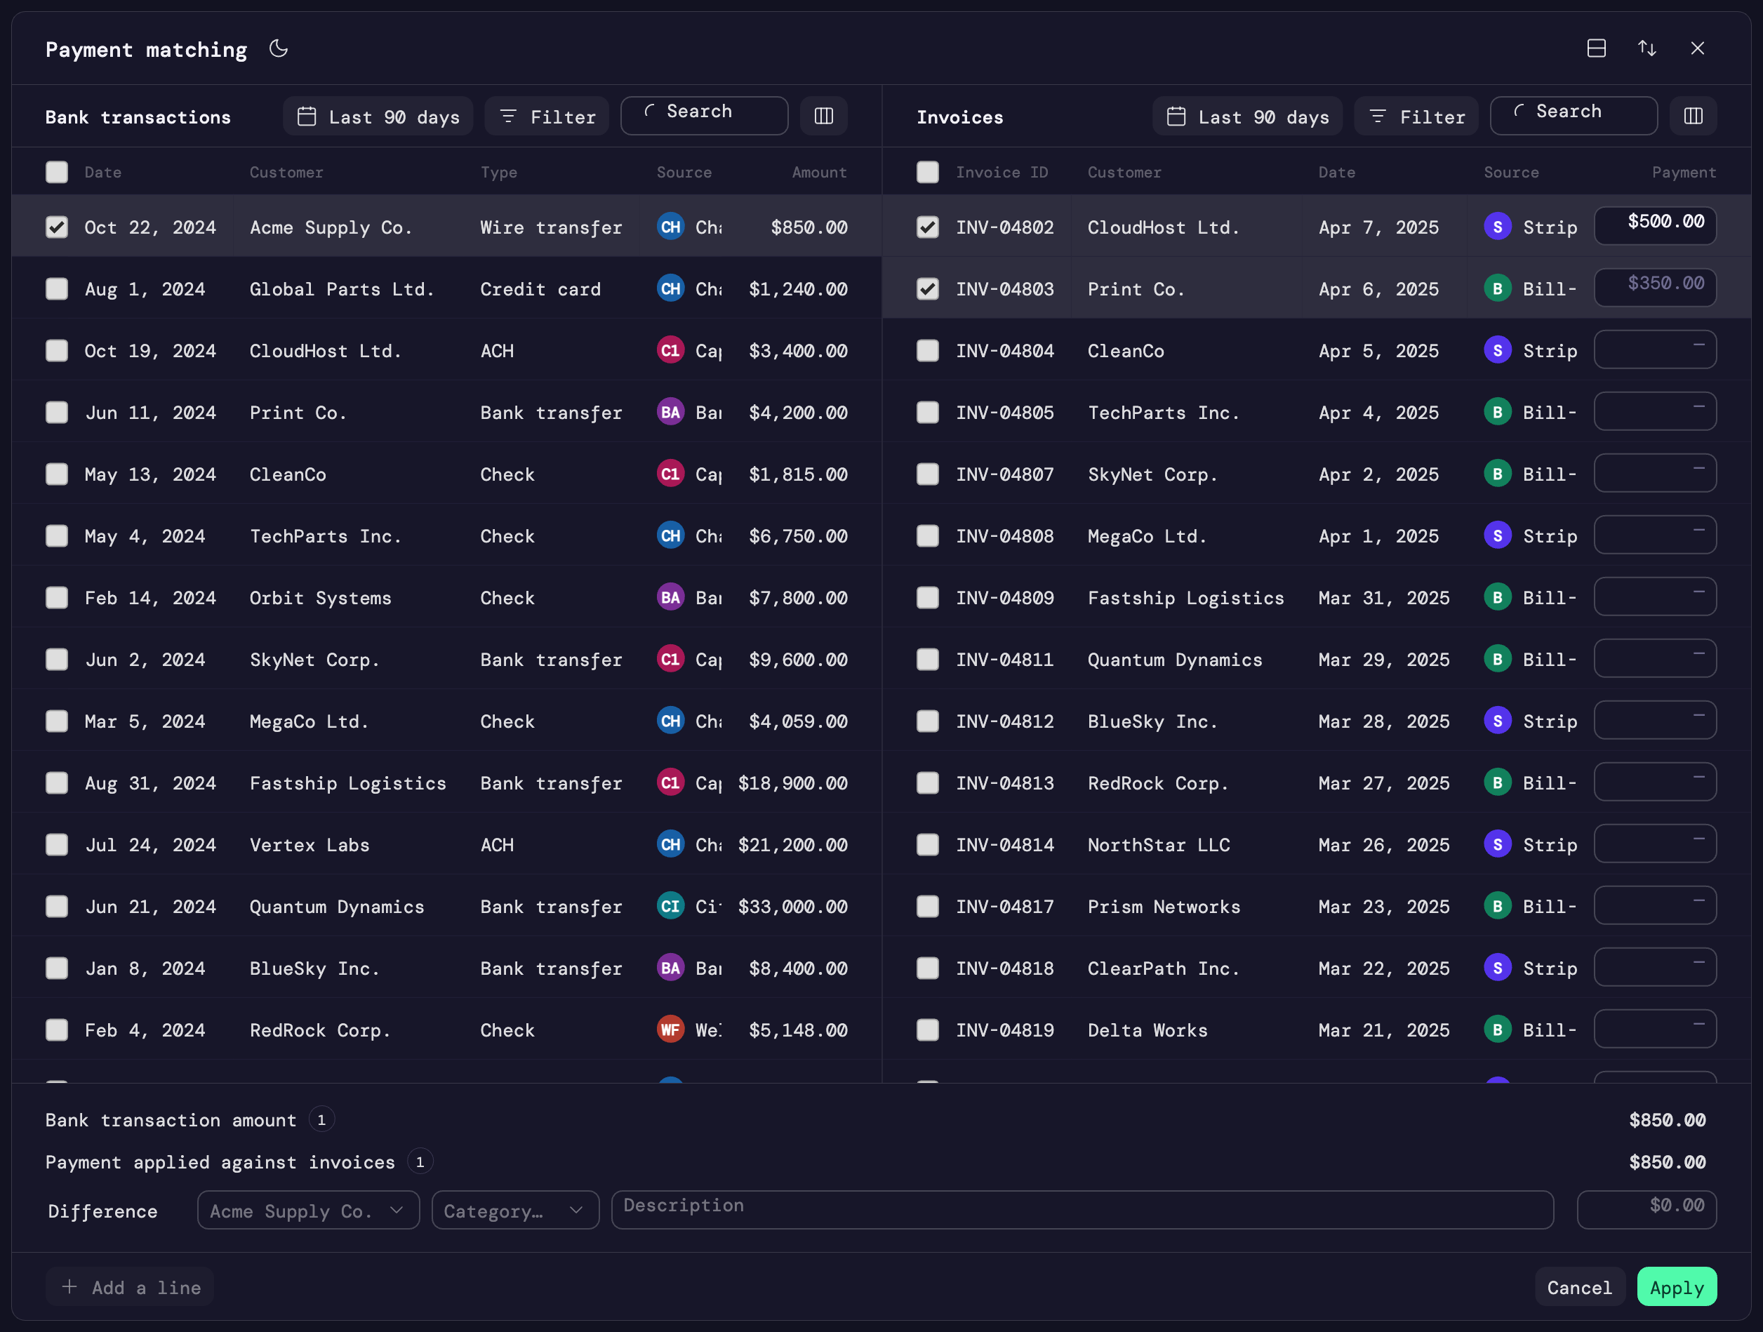Check the Vertex Labs transaction checkbox

point(57,845)
